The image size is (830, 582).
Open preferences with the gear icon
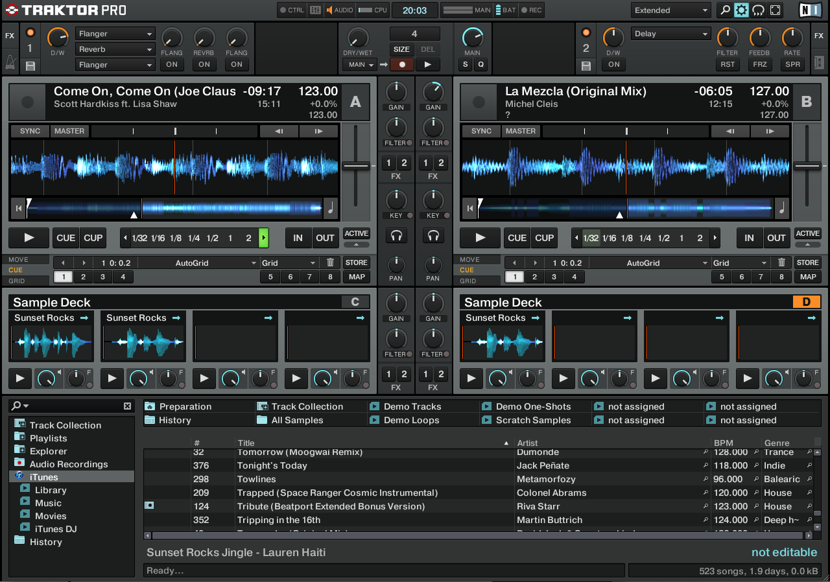click(x=741, y=10)
